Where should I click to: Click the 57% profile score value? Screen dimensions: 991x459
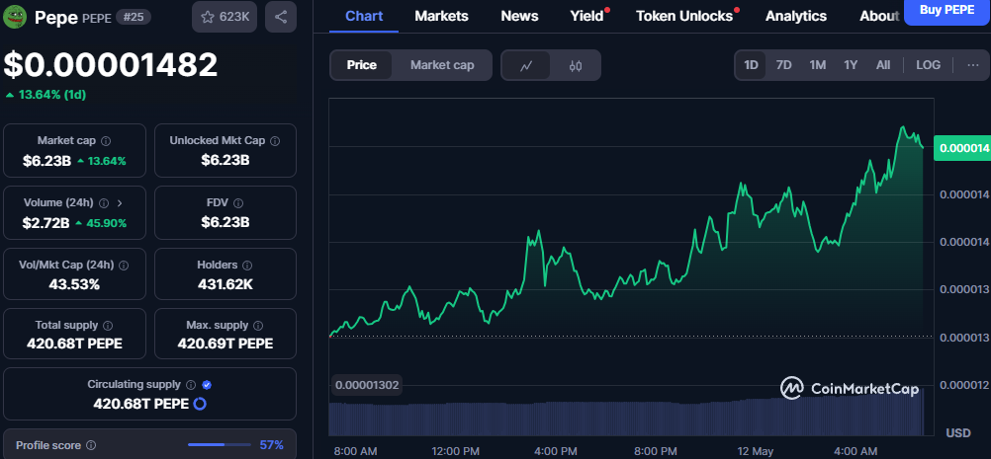[271, 445]
